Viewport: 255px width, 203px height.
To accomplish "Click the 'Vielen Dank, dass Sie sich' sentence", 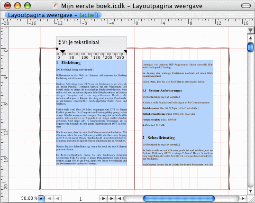I will point(173,82).
